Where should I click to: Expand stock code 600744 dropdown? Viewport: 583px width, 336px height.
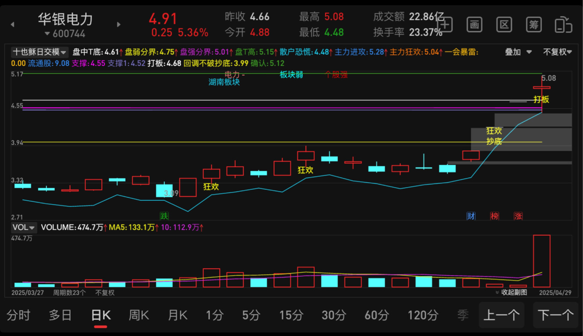(65, 34)
